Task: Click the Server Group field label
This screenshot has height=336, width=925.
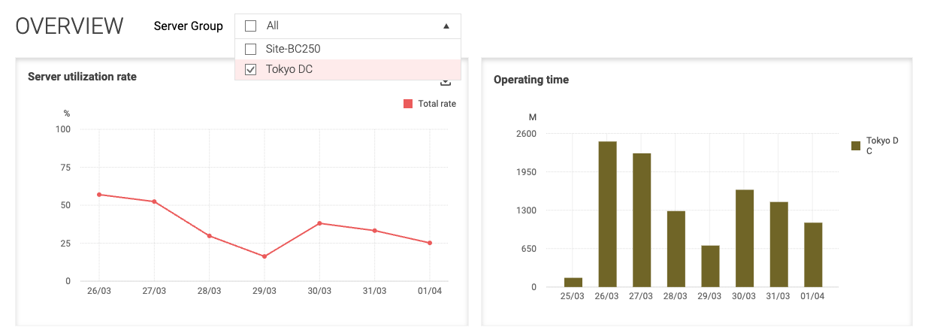Action: click(188, 26)
